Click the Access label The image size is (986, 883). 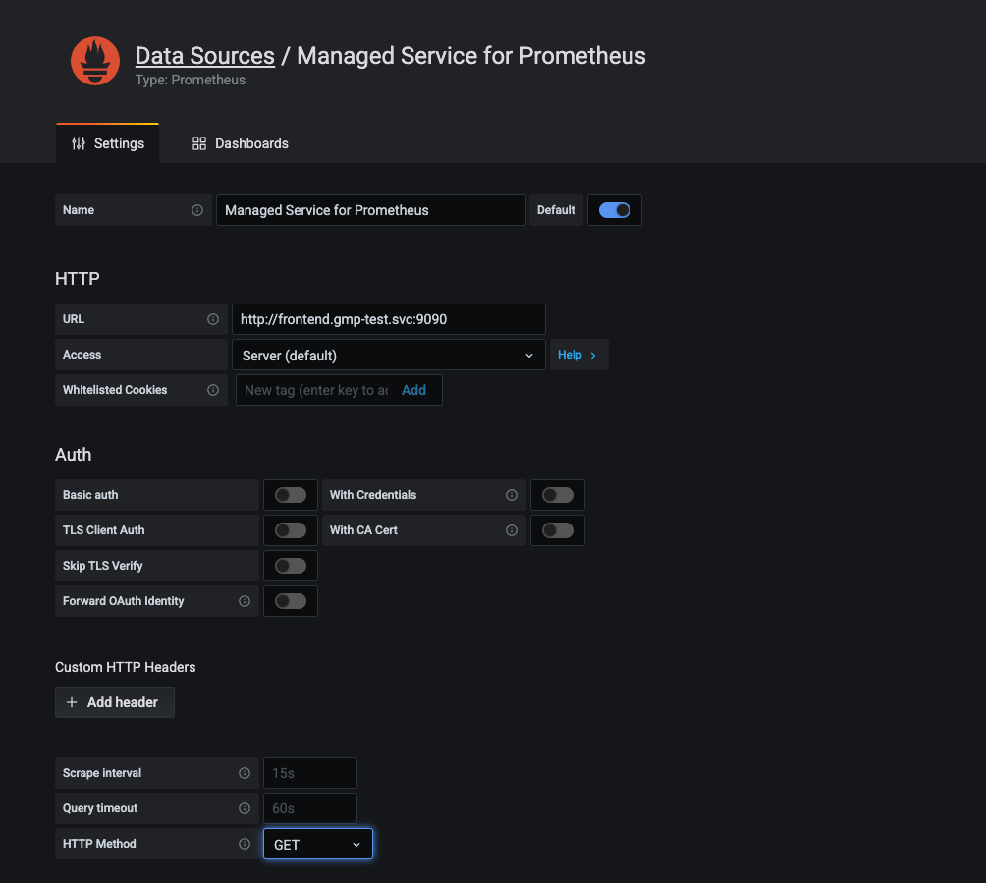[82, 355]
